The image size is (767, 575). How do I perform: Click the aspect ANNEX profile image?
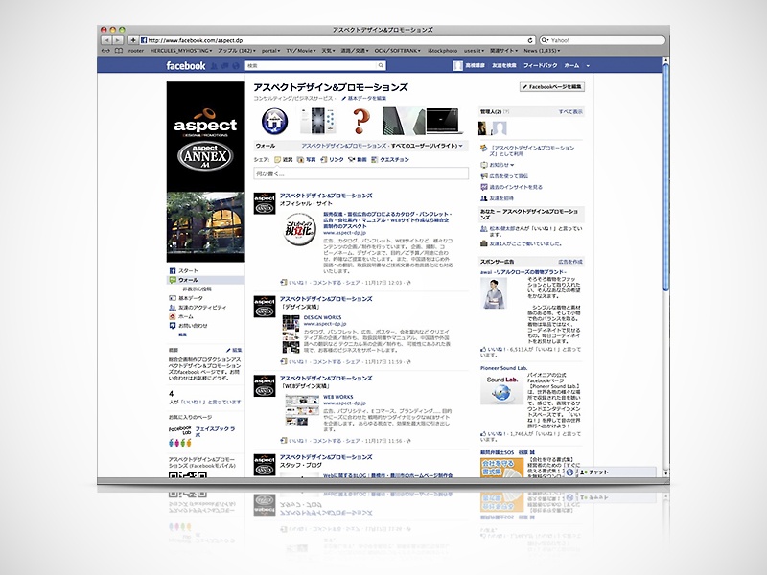tap(205, 172)
